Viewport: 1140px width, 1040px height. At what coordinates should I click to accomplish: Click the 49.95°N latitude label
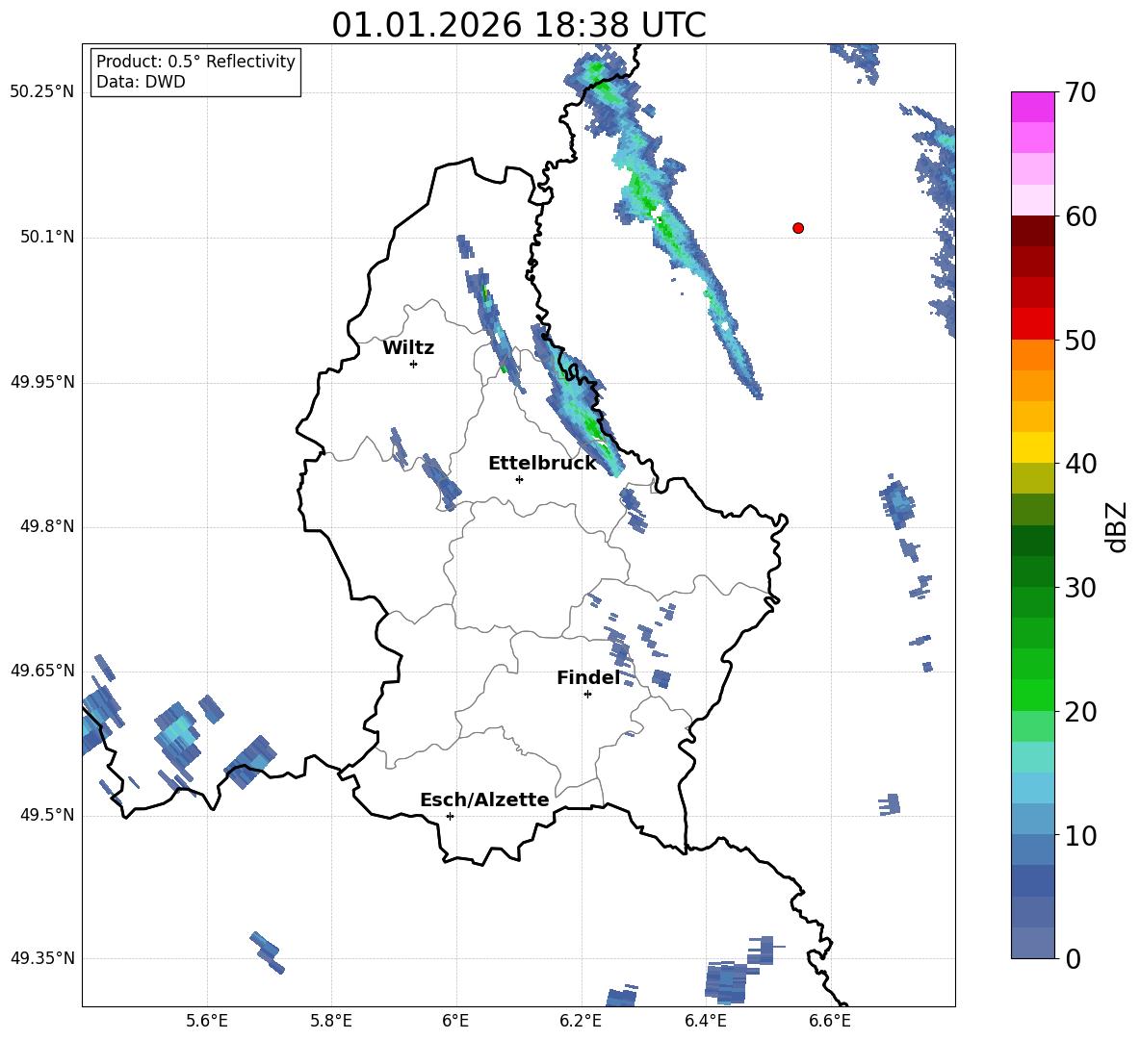click(42, 382)
